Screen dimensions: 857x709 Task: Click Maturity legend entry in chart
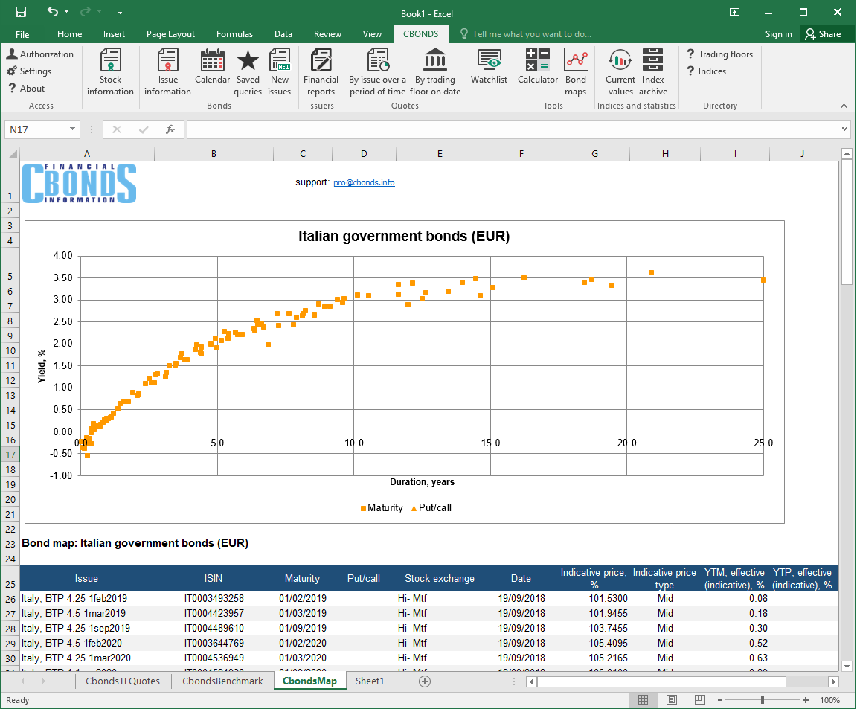[x=382, y=508]
